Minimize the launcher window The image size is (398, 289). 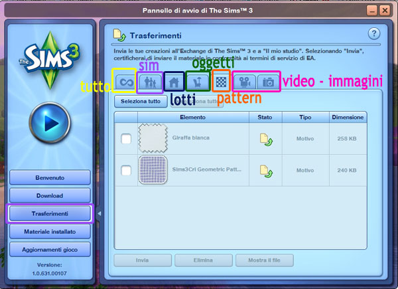[372, 11]
